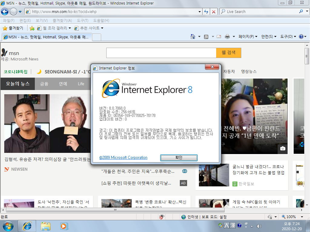Open the search provider dropdown arrow
Screen dimensions: 310x232
click(307, 11)
